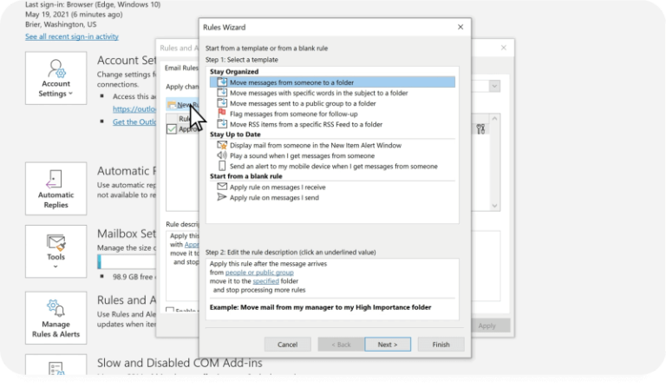Open the 'Get the Outl...' link in Account Settings
Screen dimensions: 666x388
pos(134,122)
